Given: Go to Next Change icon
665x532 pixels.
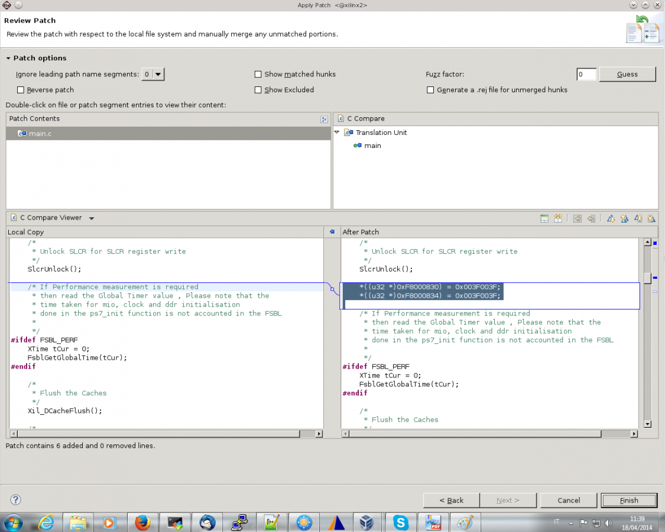Looking at the screenshot, I should 638,218.
